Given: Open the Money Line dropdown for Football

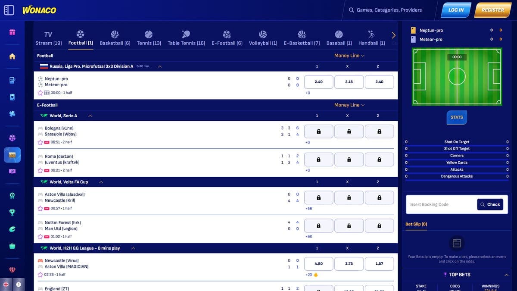Looking at the screenshot, I should pyautogui.click(x=349, y=56).
